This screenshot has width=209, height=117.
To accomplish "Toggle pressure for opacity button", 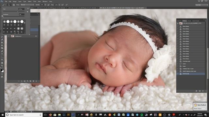I will tap(48, 5).
